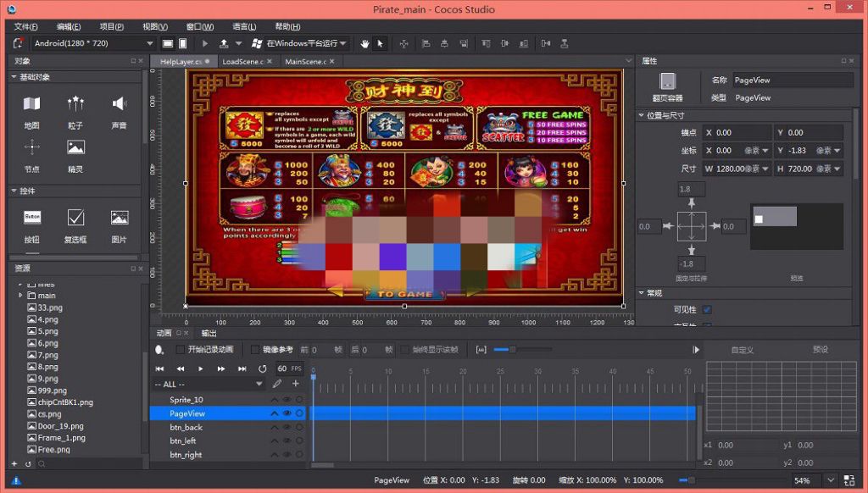This screenshot has height=493, width=868.
Task: Play the animation in the timeline
Action: point(201,368)
